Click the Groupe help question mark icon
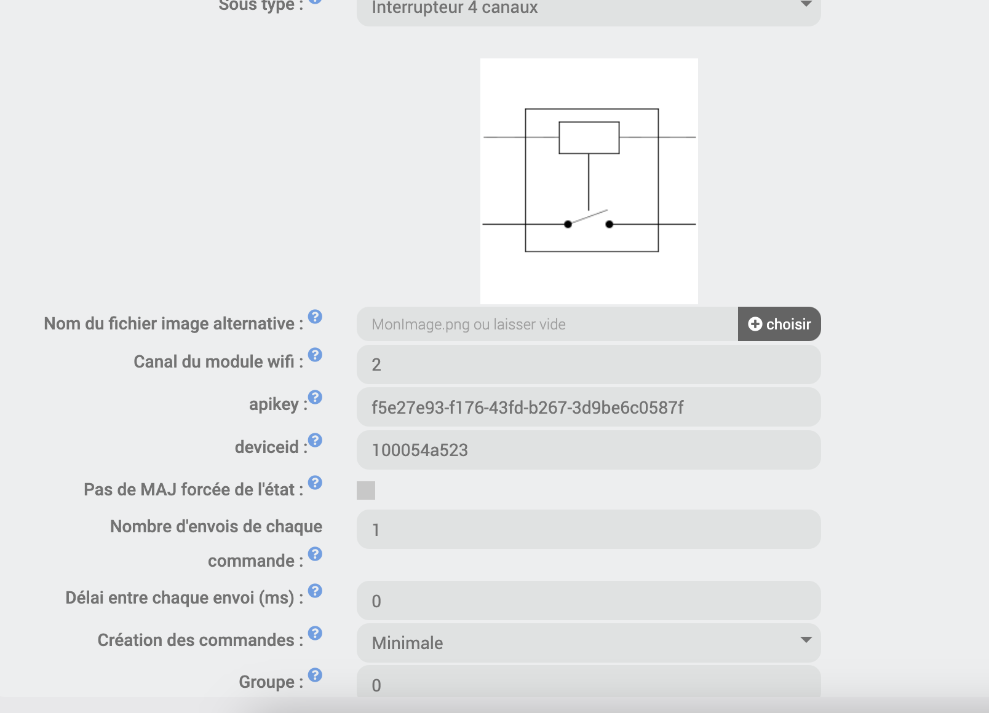Viewport: 989px width, 713px height. coord(315,675)
